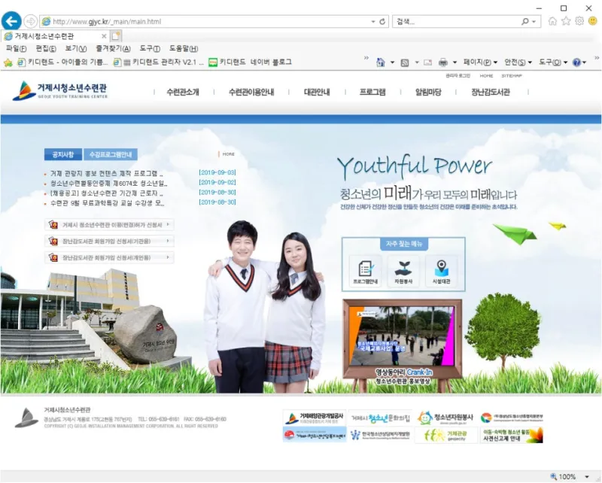Click the browser forward arrow button

(30, 21)
